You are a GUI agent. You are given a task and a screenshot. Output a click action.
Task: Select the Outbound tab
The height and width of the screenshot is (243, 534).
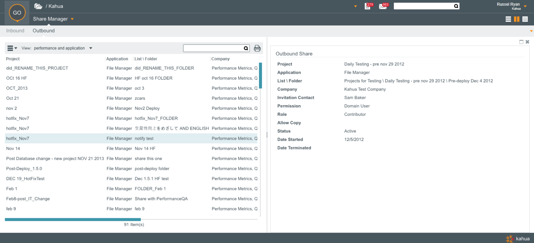coord(44,31)
